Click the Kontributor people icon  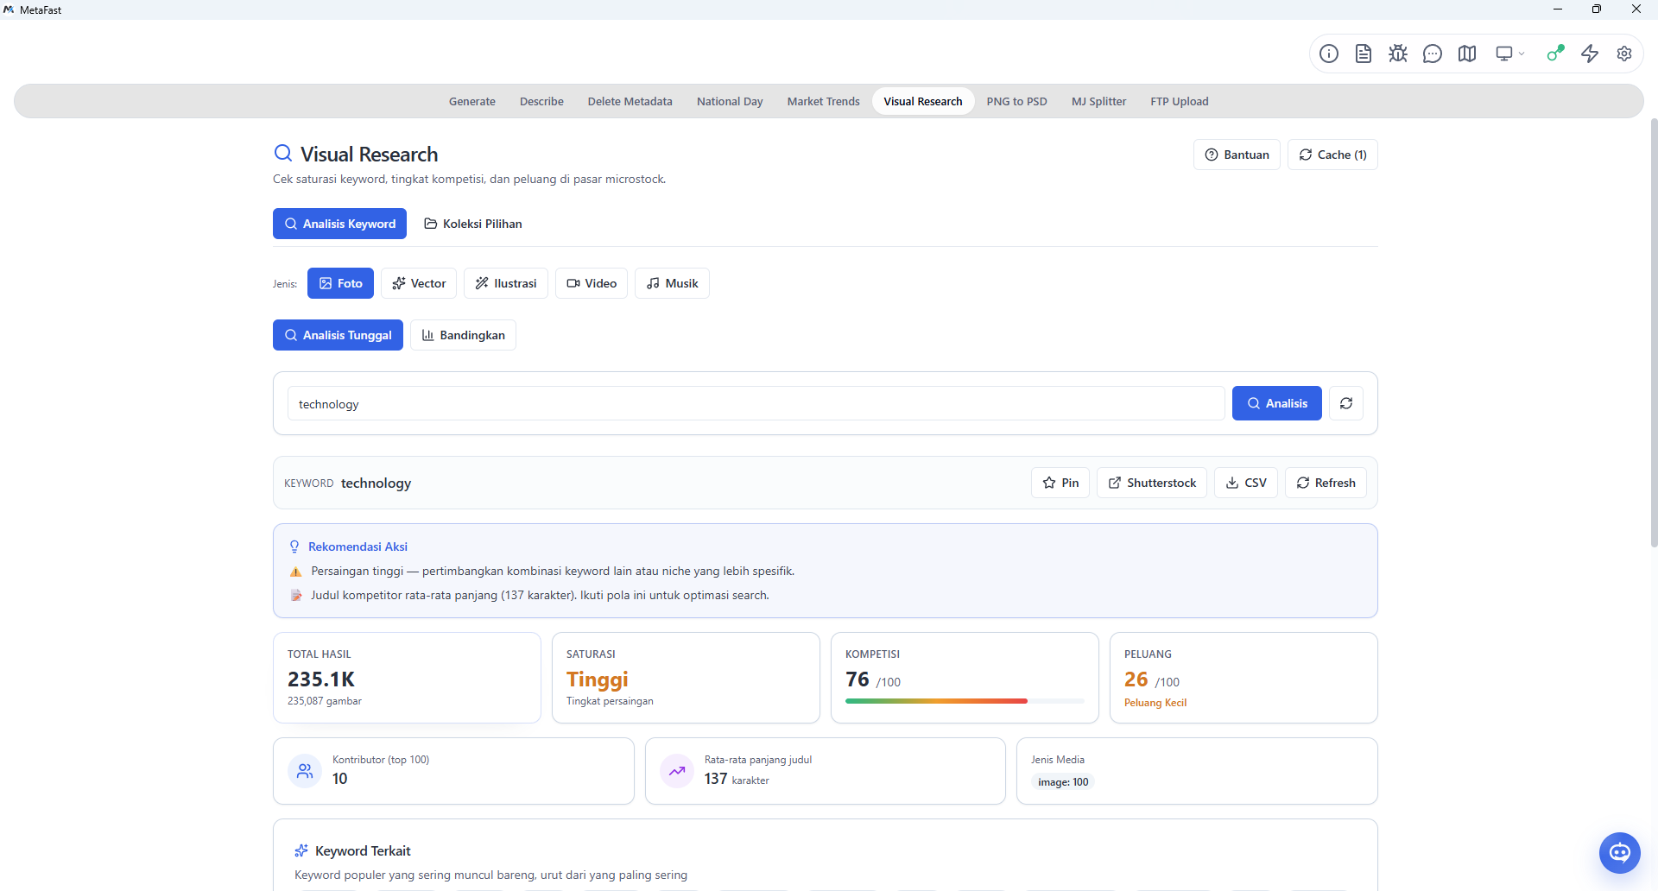tap(305, 771)
